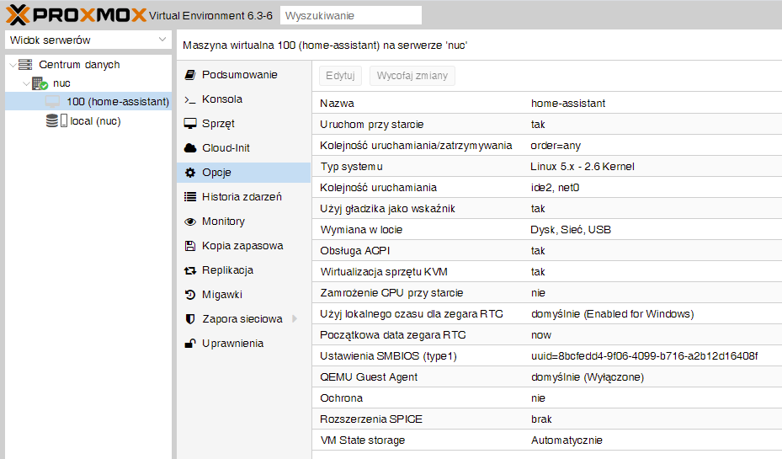Image resolution: width=782 pixels, height=459 pixels.
Task: Click the Konsola terminal icon
Action: [190, 99]
